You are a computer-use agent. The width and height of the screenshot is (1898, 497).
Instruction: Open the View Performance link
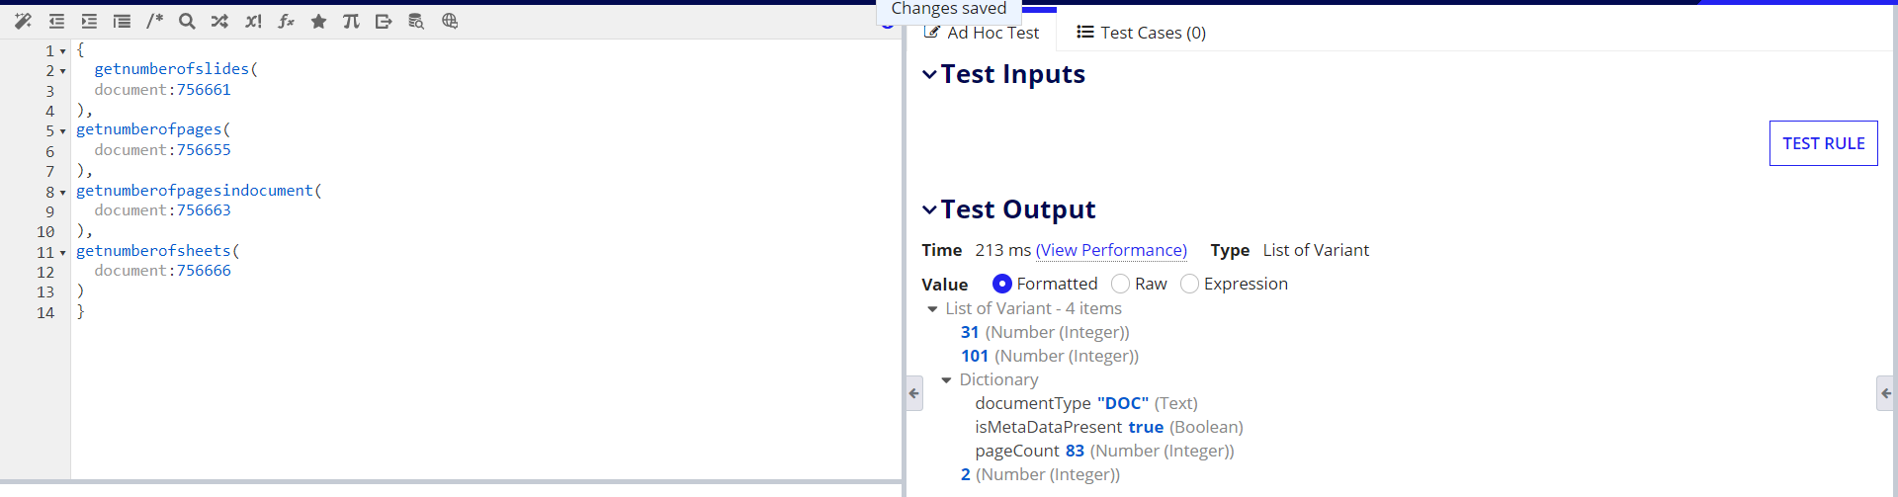coord(1111,250)
